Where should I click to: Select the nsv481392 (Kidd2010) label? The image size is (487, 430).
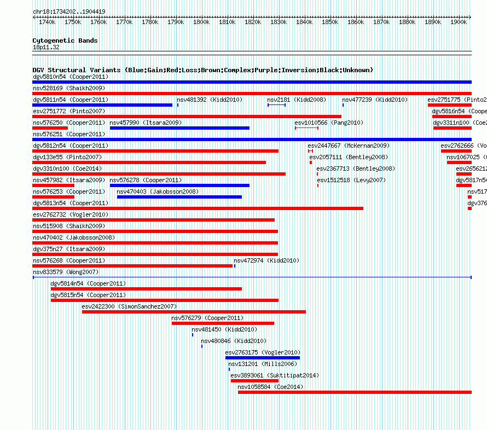coord(210,100)
